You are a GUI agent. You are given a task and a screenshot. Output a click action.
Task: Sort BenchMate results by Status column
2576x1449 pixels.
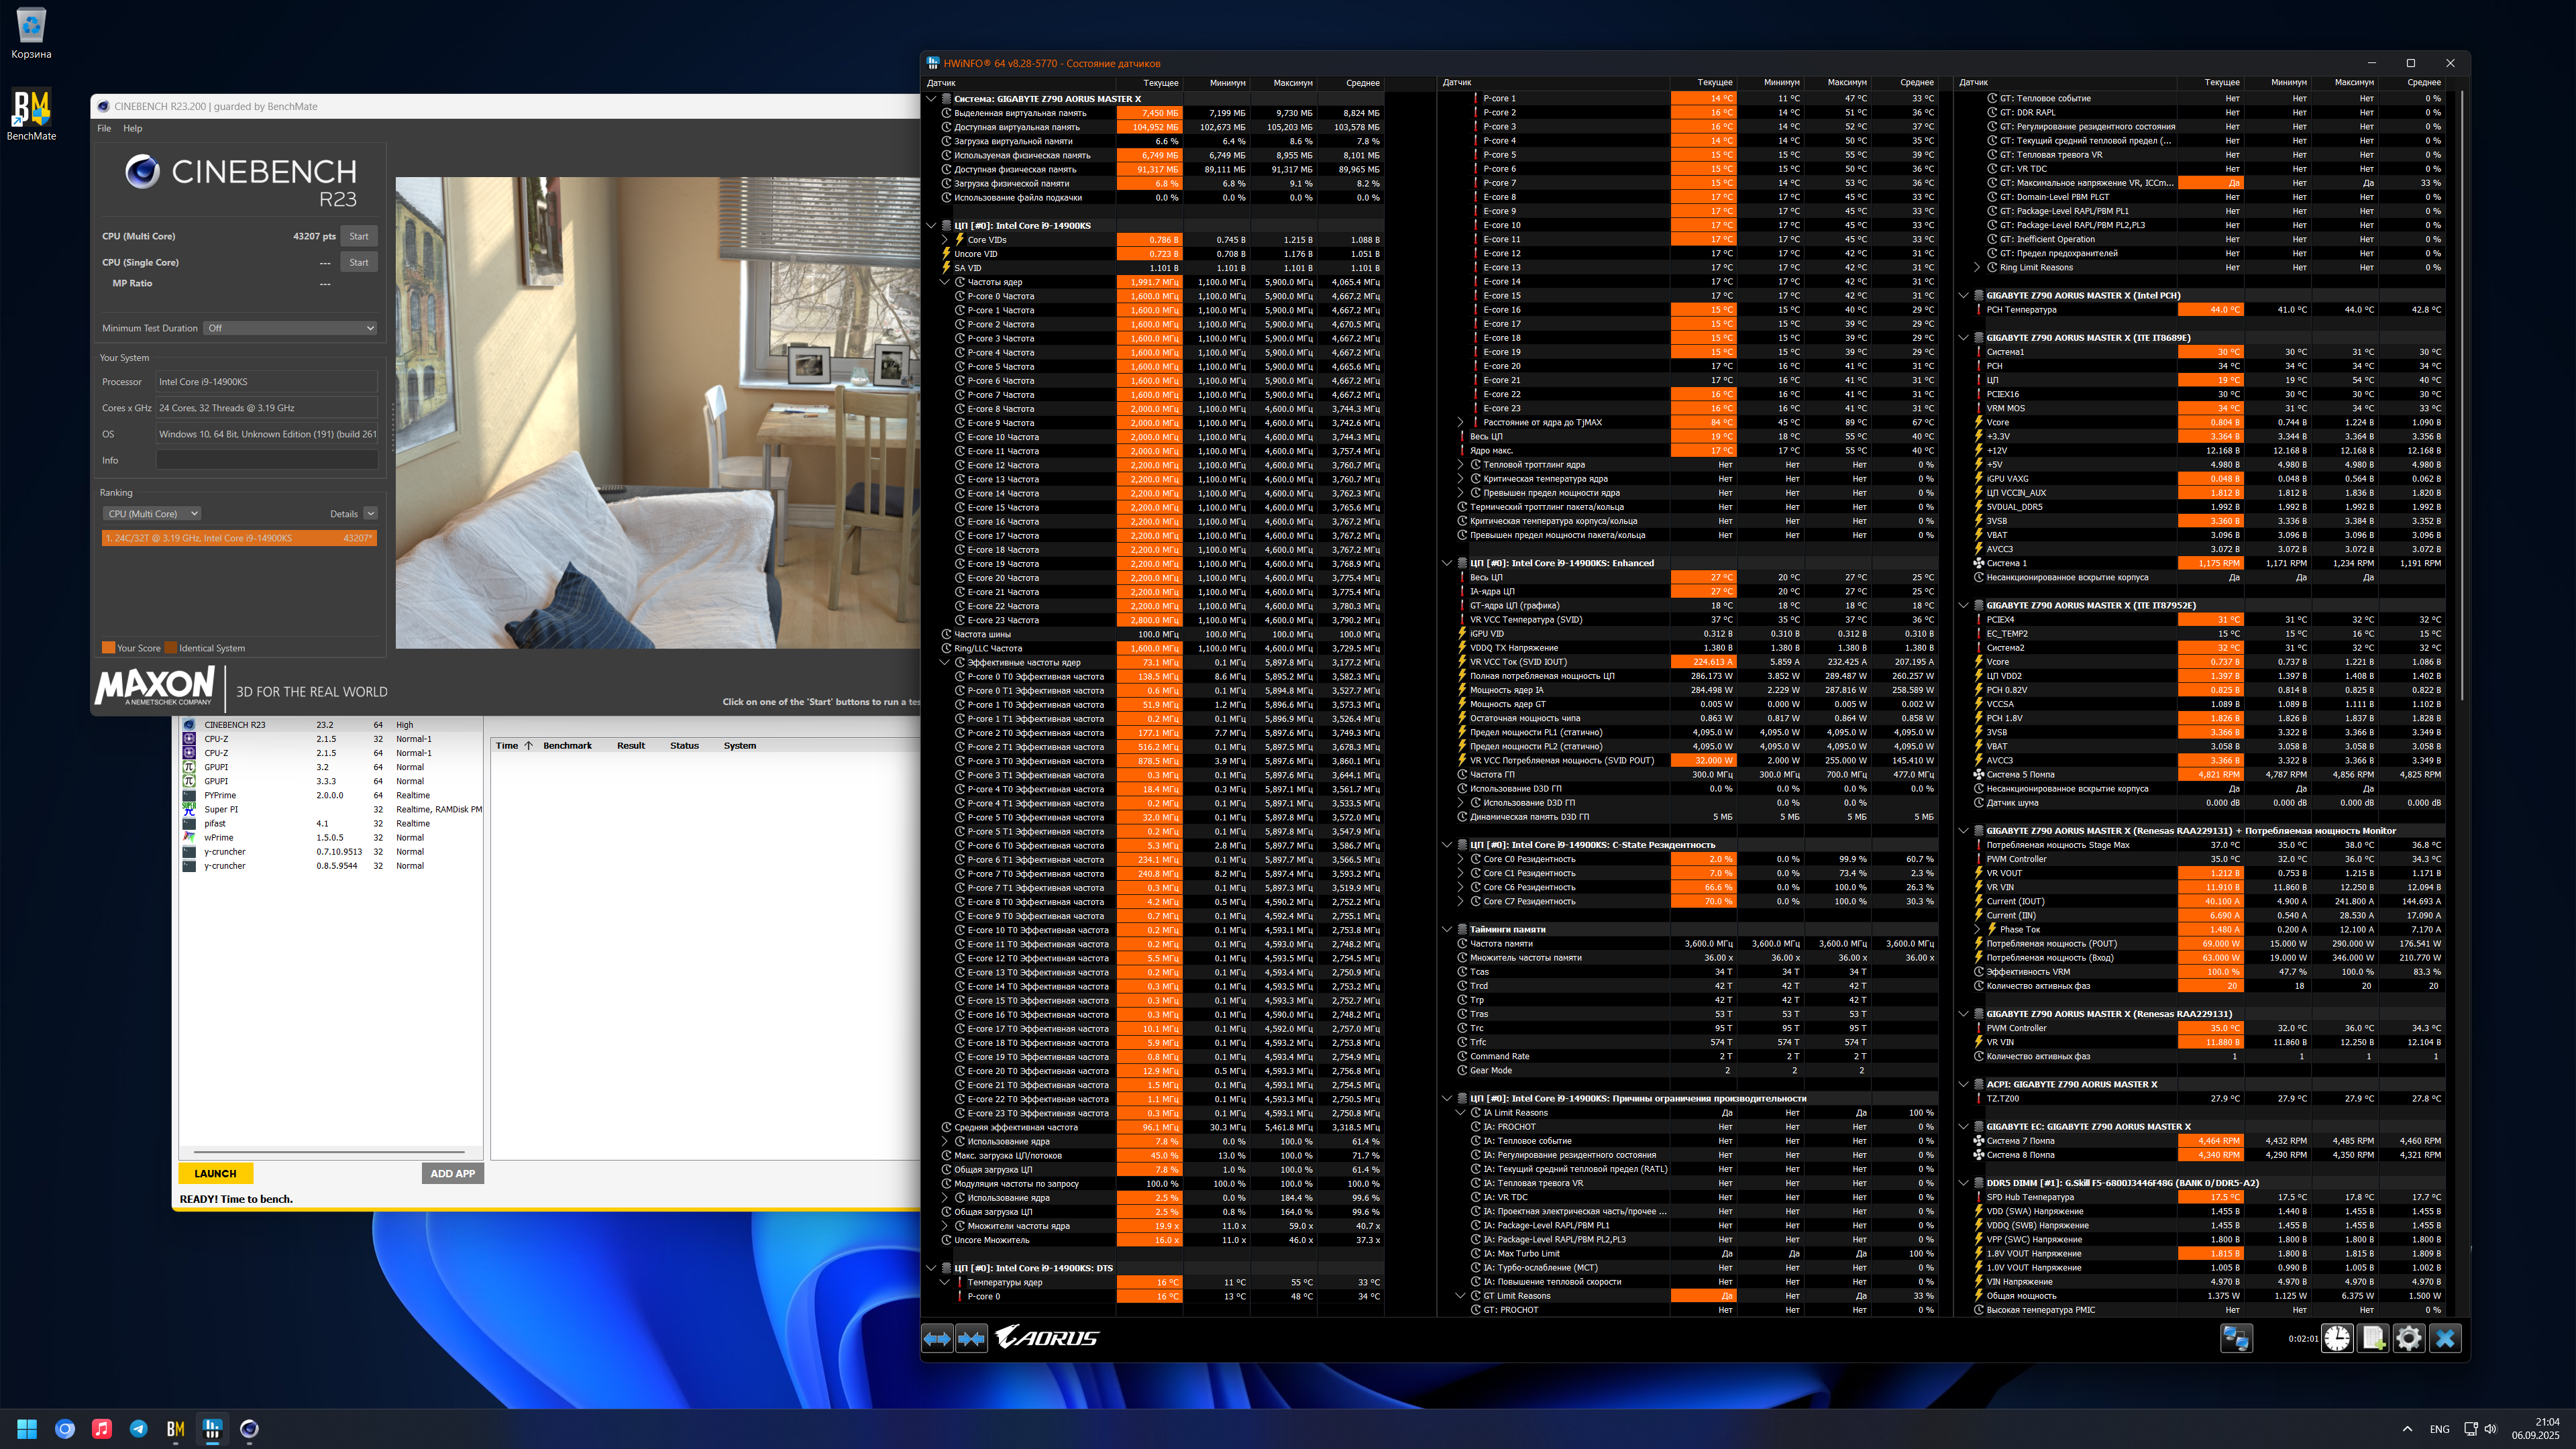click(x=684, y=746)
